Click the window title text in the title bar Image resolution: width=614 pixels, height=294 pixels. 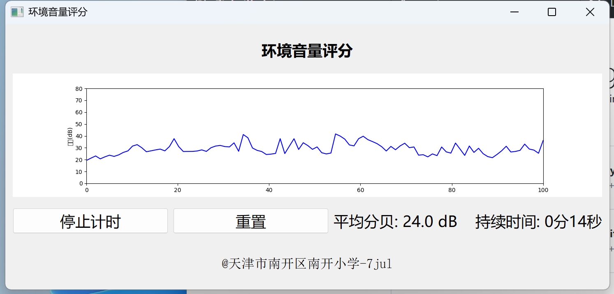(58, 12)
